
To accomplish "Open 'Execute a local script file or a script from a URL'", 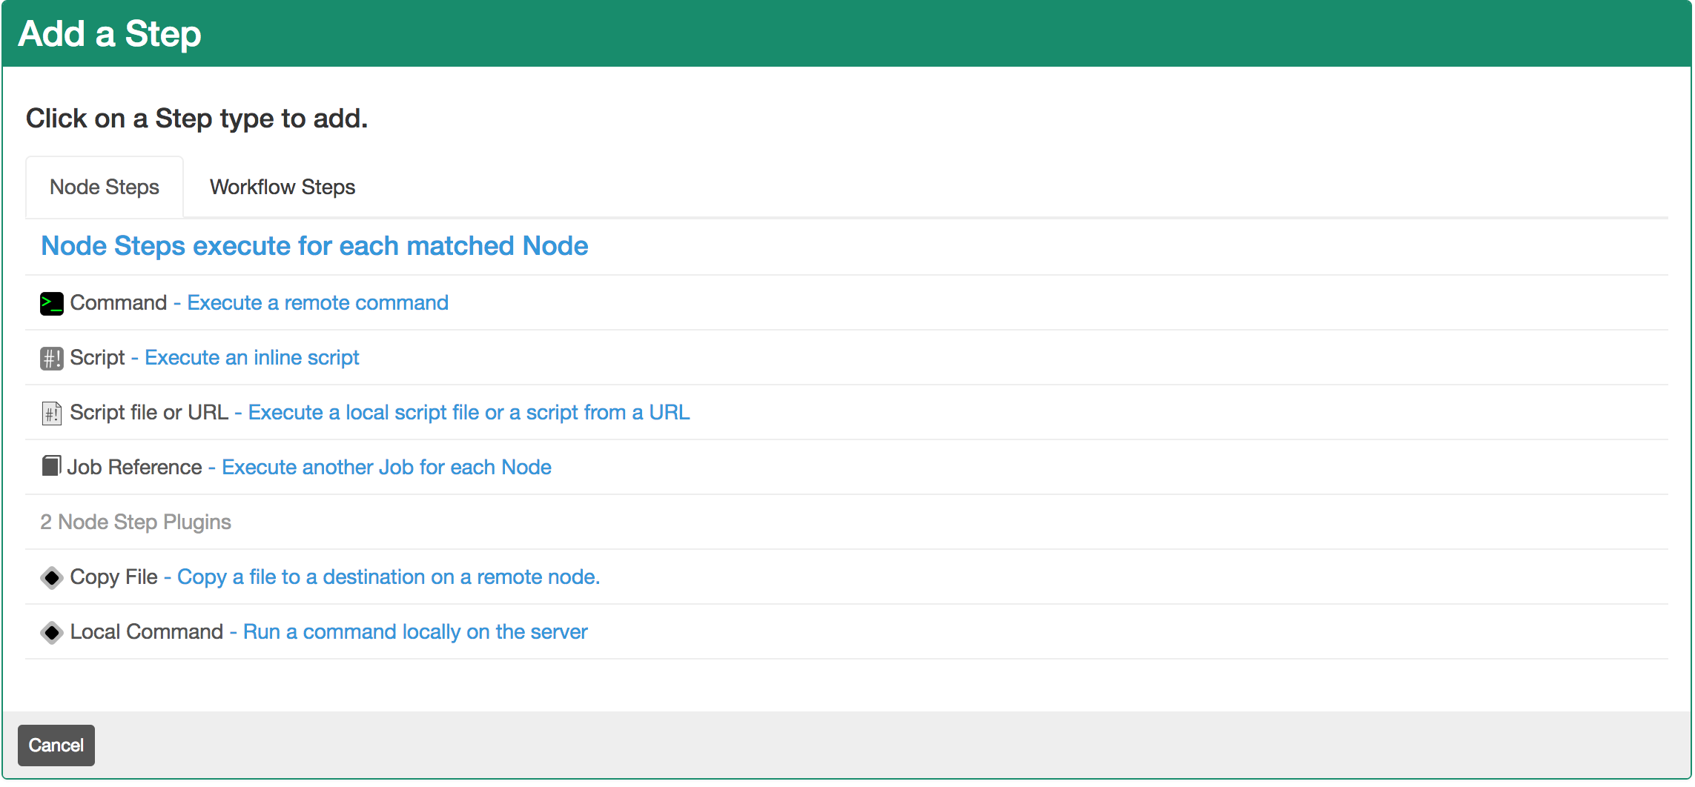I will pyautogui.click(x=468, y=413).
